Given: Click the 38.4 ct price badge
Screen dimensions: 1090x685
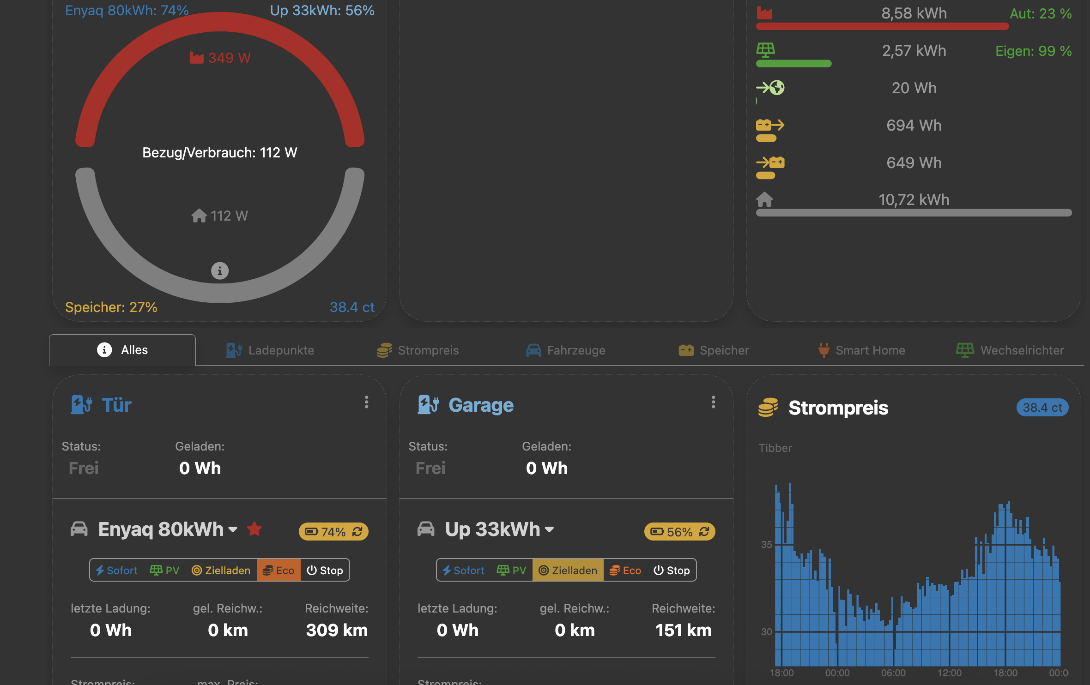Looking at the screenshot, I should click(x=1042, y=408).
